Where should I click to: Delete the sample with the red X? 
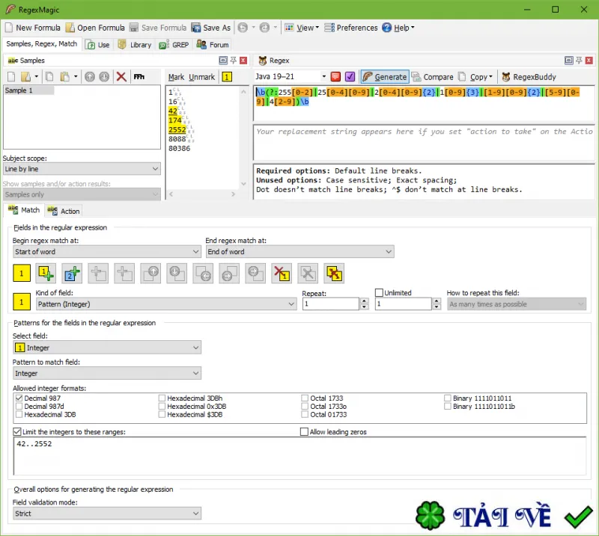coord(121,77)
